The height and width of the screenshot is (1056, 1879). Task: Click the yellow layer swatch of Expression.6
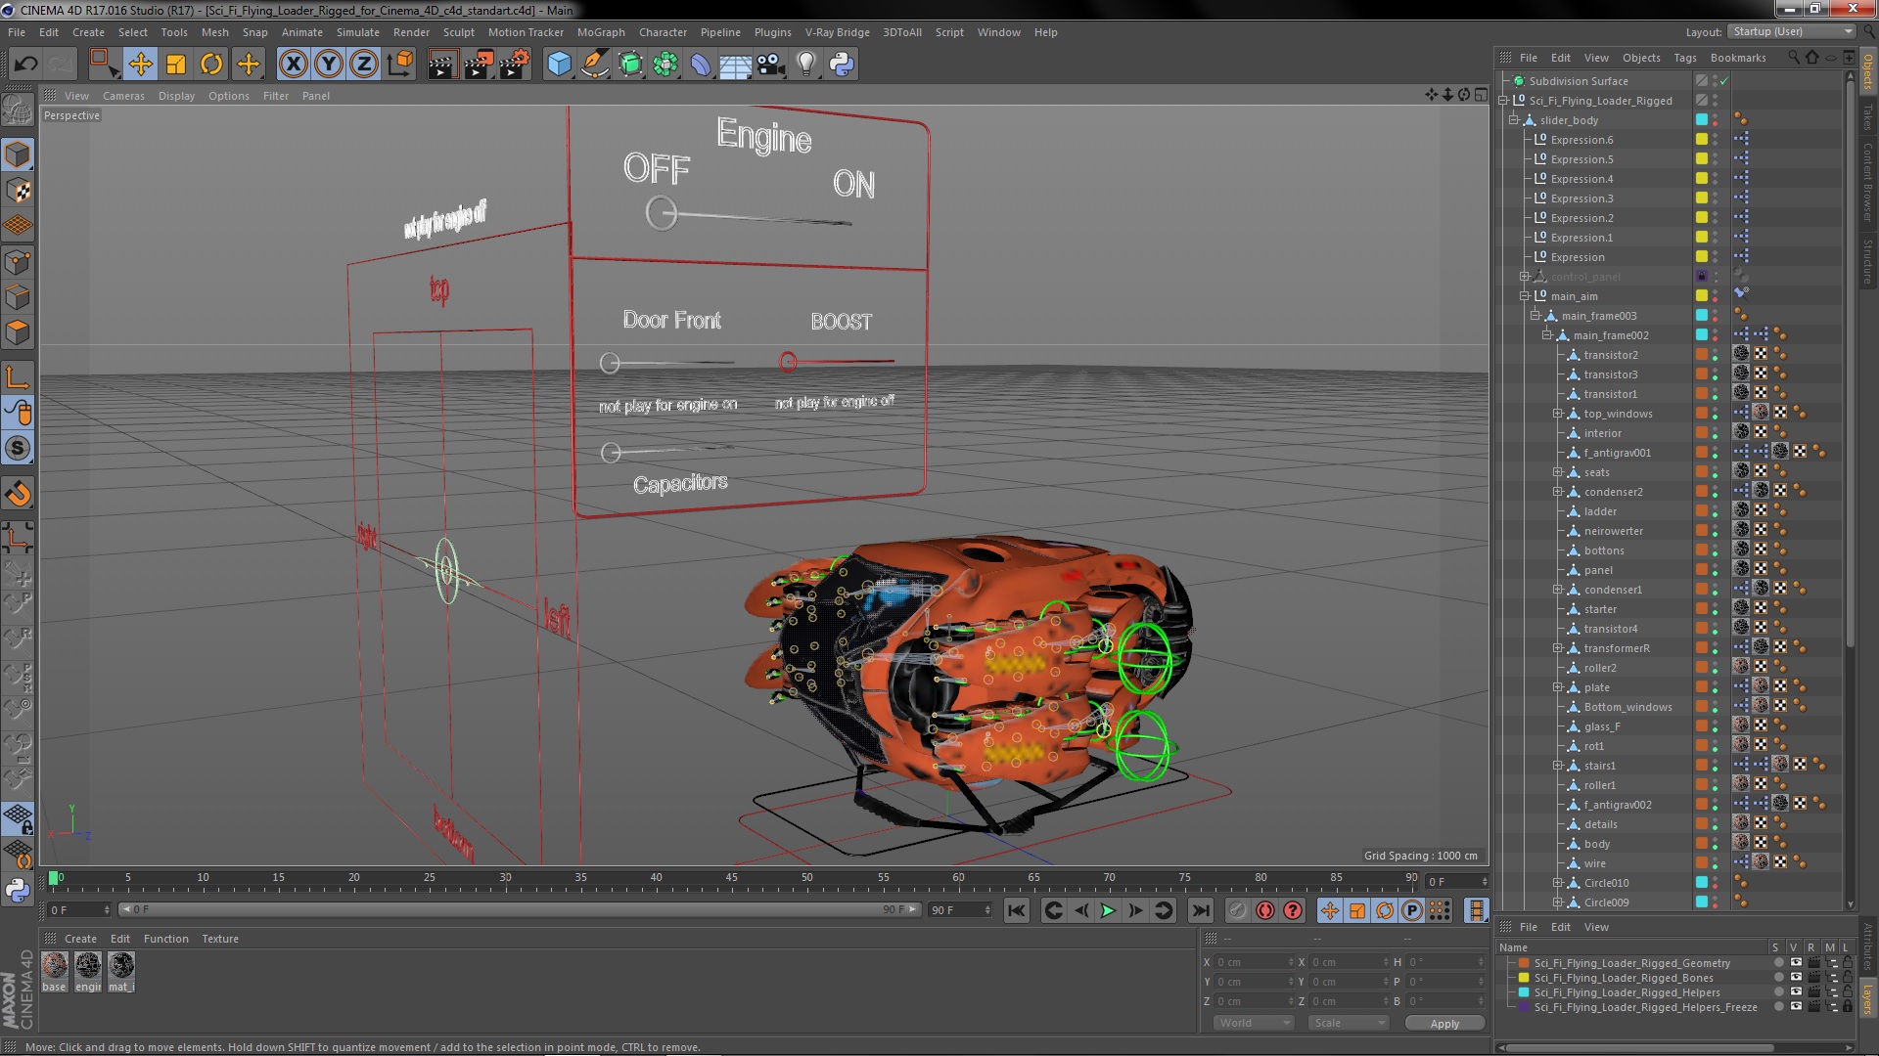[x=1702, y=140]
